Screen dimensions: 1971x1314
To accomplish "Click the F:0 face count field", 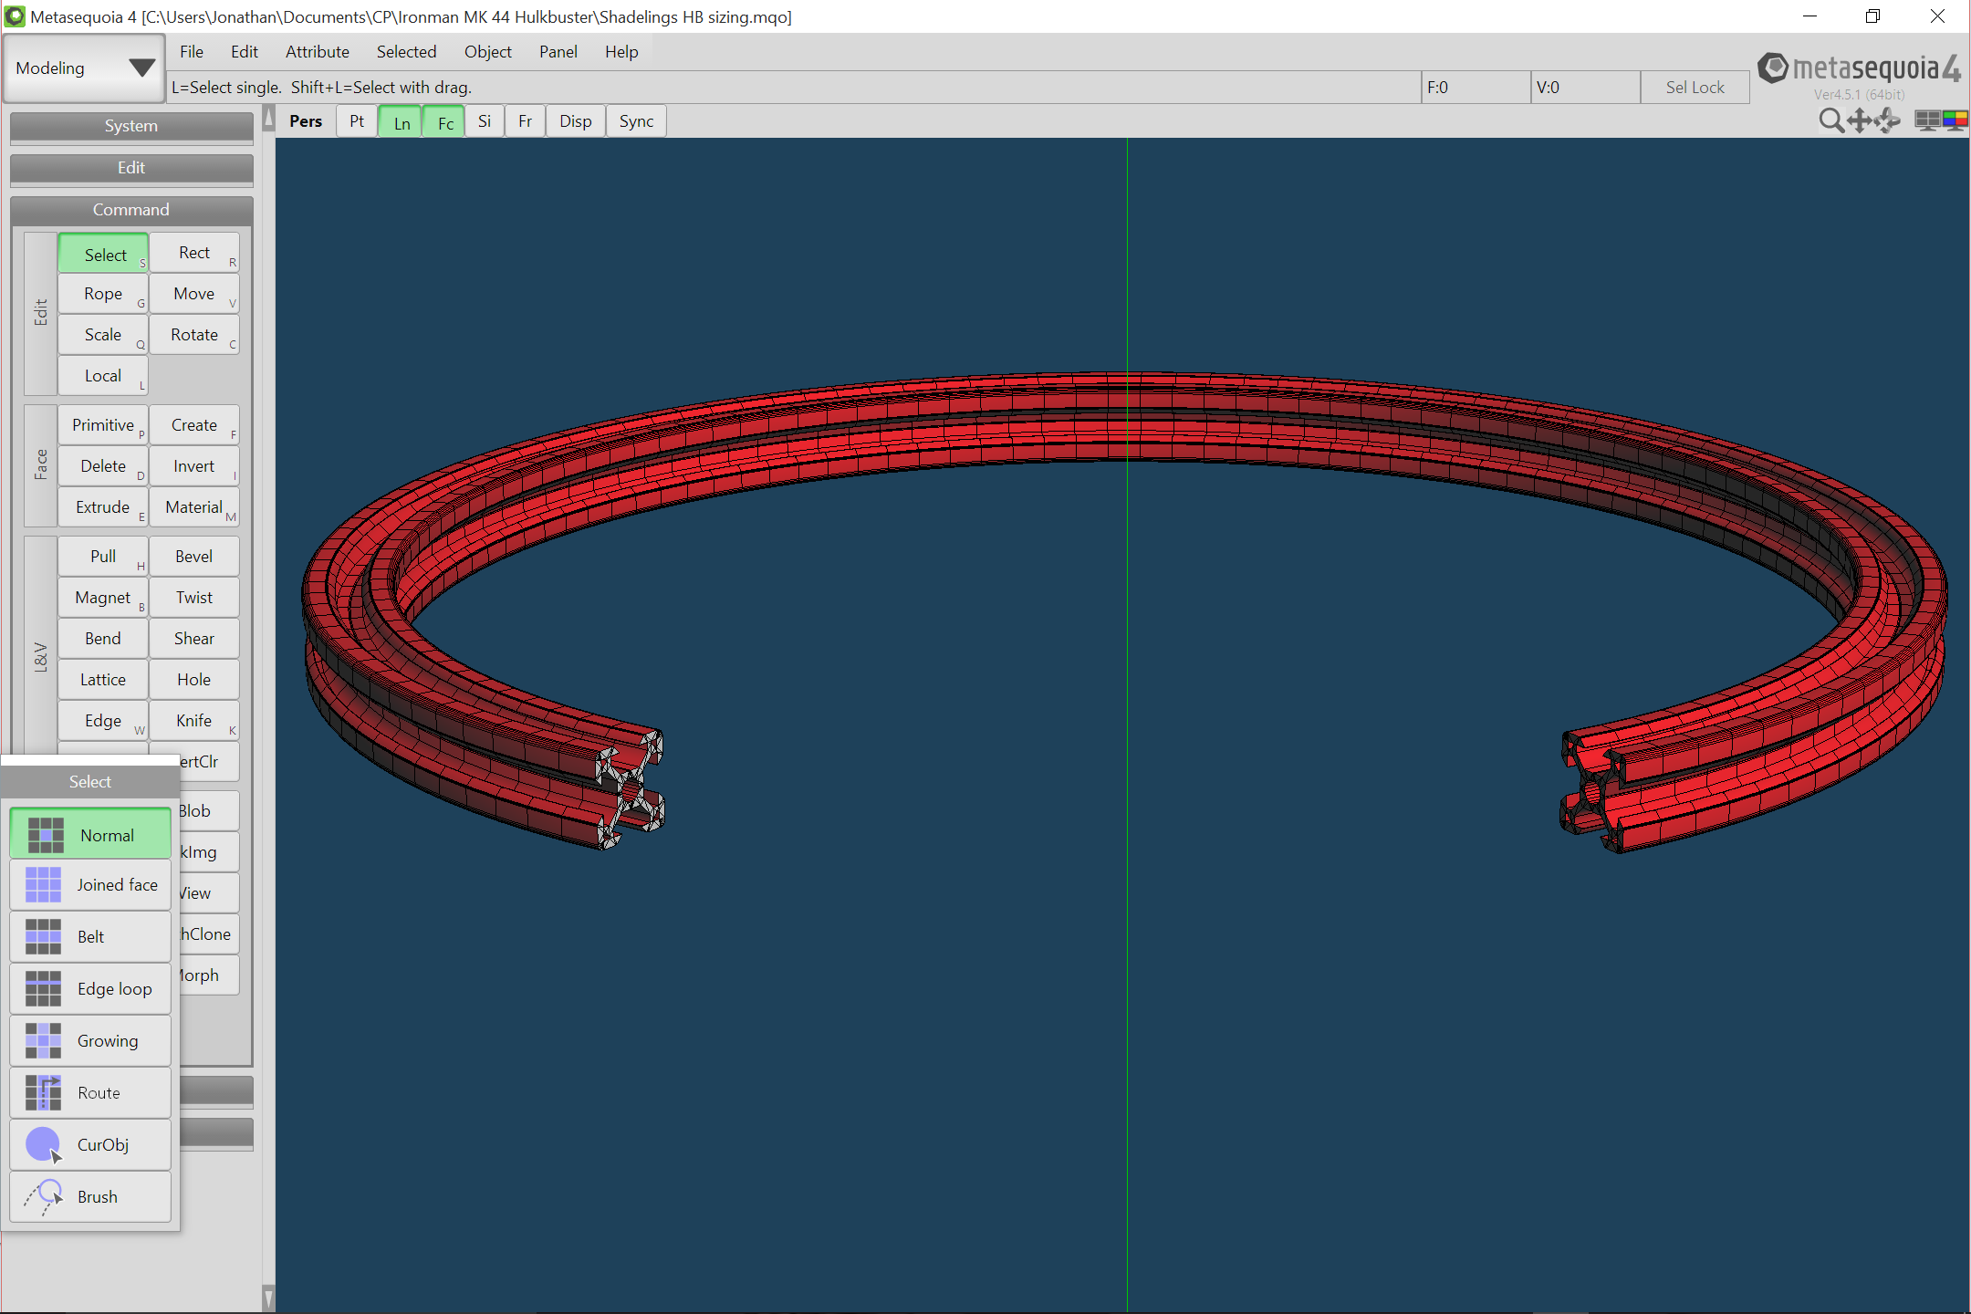I will [x=1476, y=88].
